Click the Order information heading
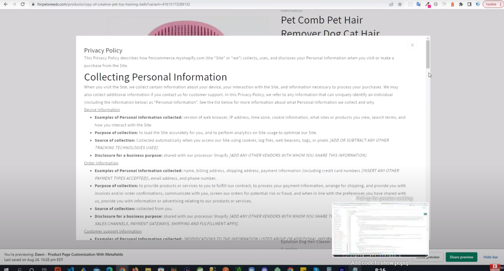The width and height of the screenshot is (504, 271). pyautogui.click(x=101, y=163)
